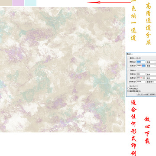Click the resolution field showing 304.8
The image size is (156, 156).
[x=141, y=81]
